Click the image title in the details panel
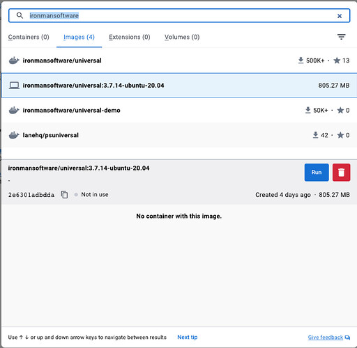The height and width of the screenshot is (348, 357). pyautogui.click(x=79, y=168)
